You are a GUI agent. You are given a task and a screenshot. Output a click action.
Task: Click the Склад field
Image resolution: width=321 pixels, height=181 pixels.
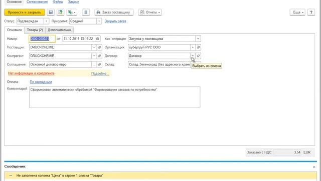pyautogui.click(x=159, y=64)
